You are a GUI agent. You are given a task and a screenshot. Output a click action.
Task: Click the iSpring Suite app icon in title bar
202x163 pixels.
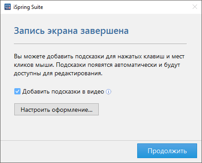point(8,7)
